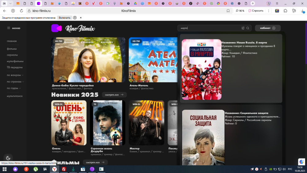
Task: Open the 'кабинет' account button
Action: pyautogui.click(x=268, y=28)
